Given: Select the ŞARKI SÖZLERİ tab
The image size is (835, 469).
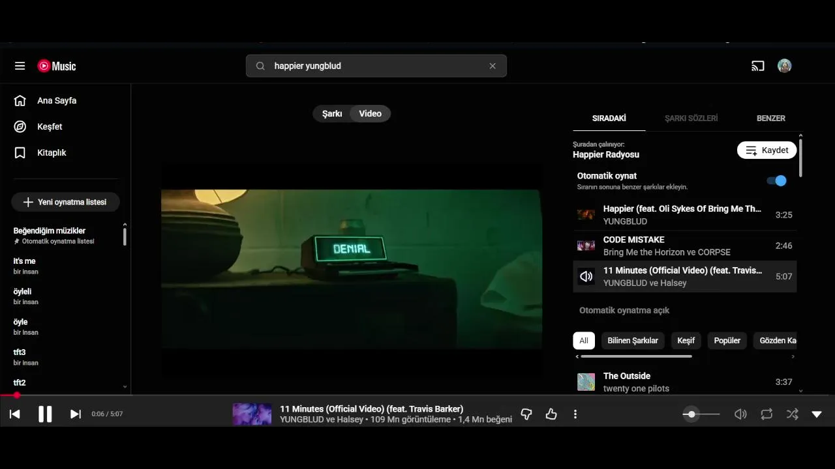Looking at the screenshot, I should point(691,119).
